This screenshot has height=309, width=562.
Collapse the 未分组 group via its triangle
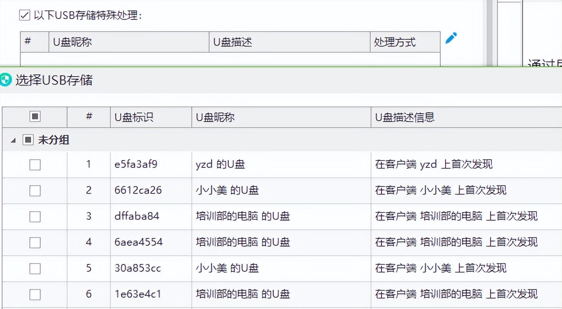click(x=13, y=140)
